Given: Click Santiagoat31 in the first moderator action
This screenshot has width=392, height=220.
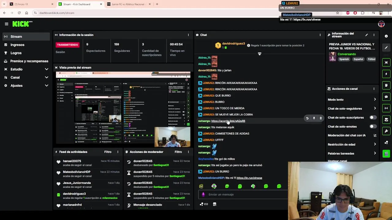Looking at the screenshot, I should pyautogui.click(x=161, y=165).
